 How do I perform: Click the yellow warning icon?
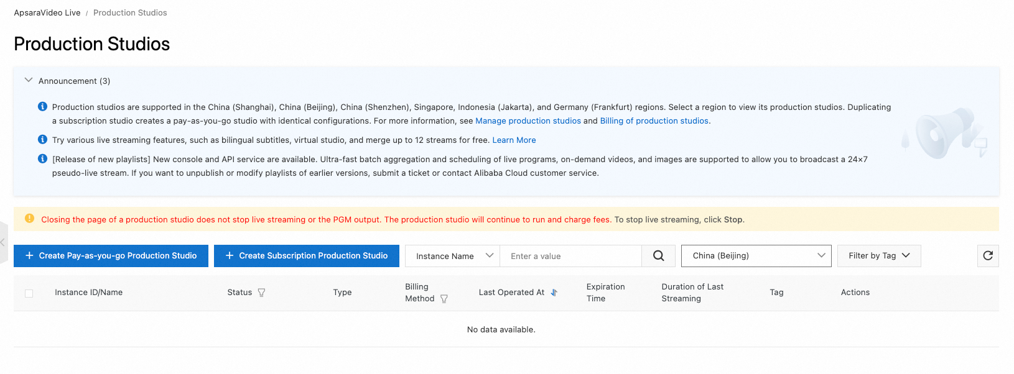[x=29, y=219]
